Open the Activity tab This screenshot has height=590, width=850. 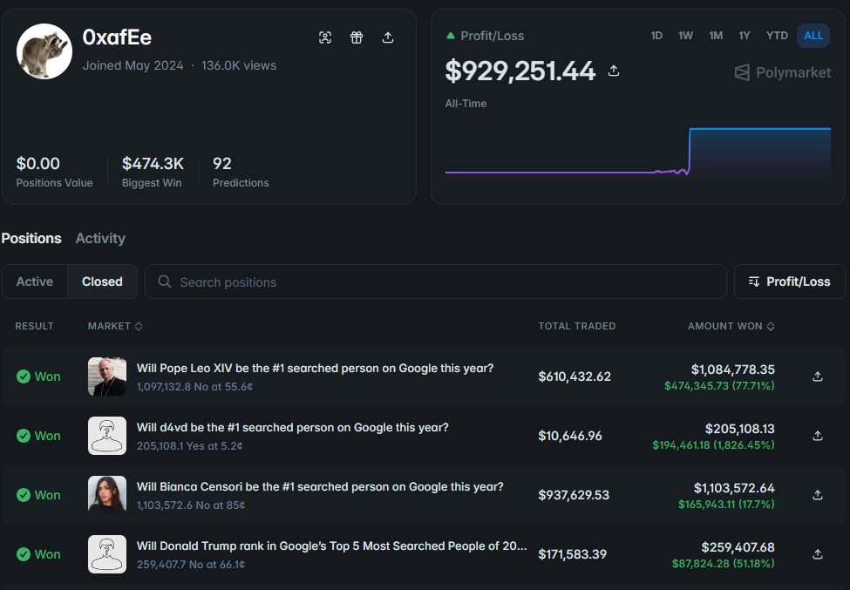[x=100, y=239]
